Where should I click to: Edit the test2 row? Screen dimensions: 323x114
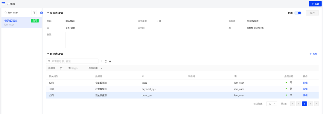pyautogui.click(x=305, y=83)
